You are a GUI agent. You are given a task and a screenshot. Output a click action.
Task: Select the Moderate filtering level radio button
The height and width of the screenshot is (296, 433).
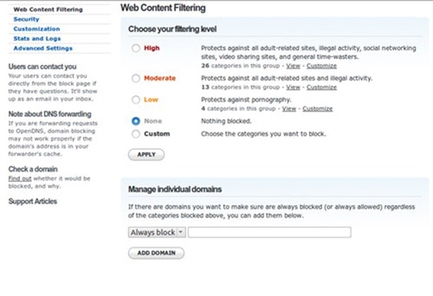pos(137,78)
